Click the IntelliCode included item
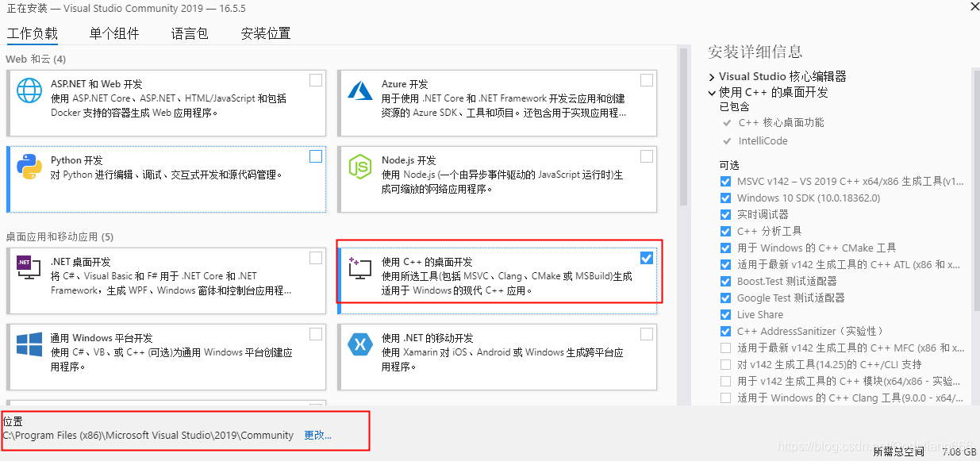The height and width of the screenshot is (461, 980). click(x=763, y=140)
